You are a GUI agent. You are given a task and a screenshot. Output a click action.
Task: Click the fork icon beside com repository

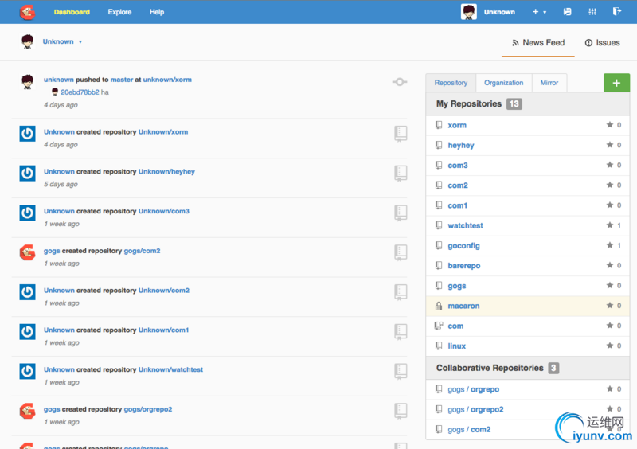(439, 326)
